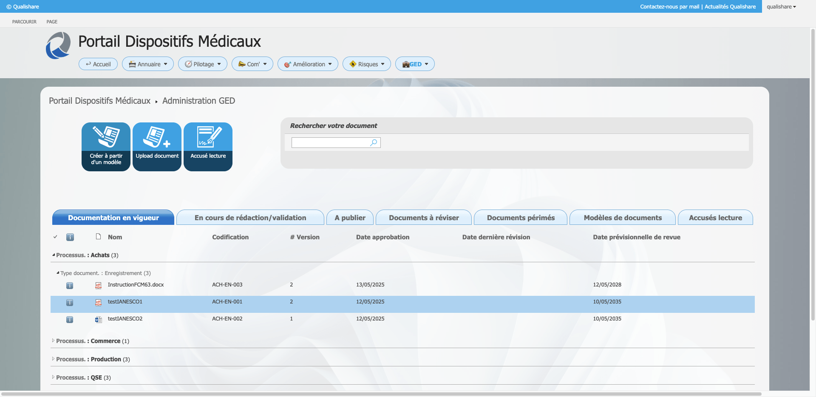Open testIANESCO2 document link

(125, 319)
